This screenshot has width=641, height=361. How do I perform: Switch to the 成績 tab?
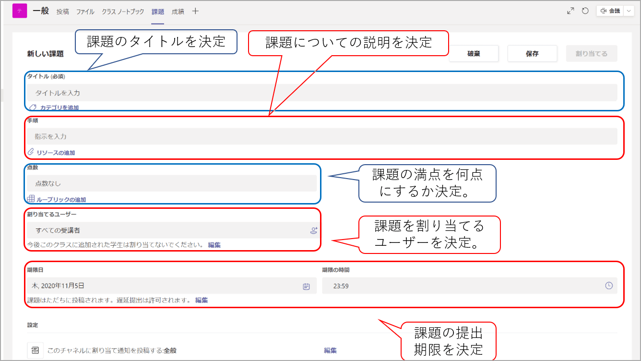pos(178,12)
